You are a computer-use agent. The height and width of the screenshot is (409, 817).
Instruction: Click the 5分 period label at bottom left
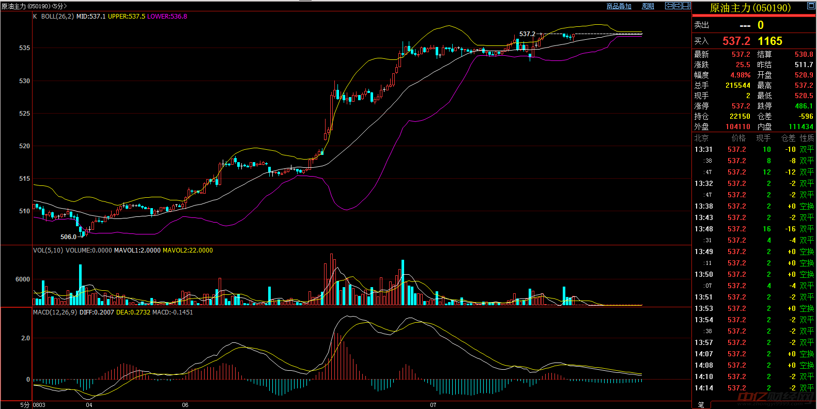[25, 405]
